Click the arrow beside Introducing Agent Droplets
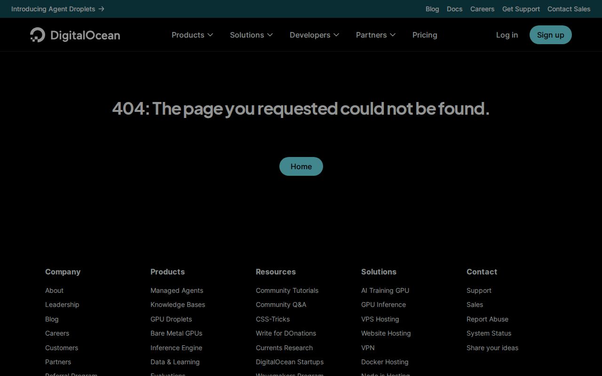Image resolution: width=602 pixels, height=376 pixels. coord(101,9)
